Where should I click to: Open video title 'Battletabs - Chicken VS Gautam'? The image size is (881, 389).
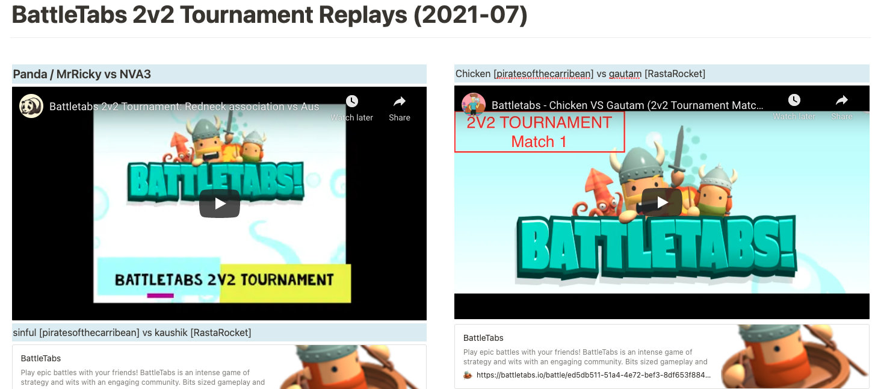(628, 105)
